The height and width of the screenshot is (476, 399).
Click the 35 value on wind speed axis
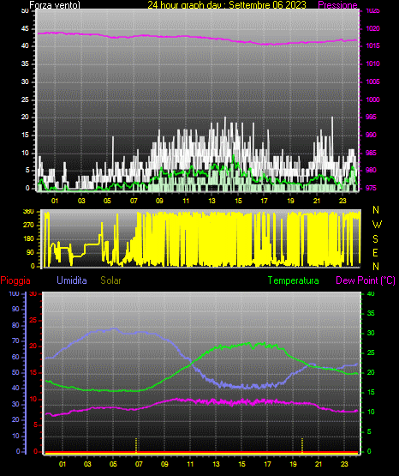(25, 63)
